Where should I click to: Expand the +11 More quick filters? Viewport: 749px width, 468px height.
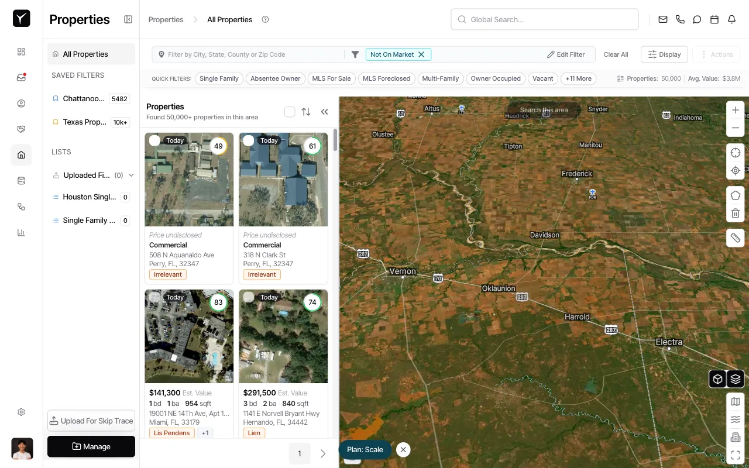tap(578, 78)
